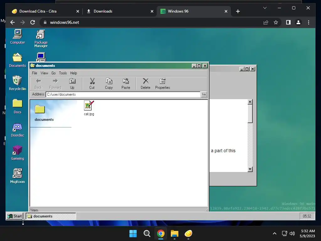Close the background window
Viewport: 321px width, 241px height.
point(253,69)
